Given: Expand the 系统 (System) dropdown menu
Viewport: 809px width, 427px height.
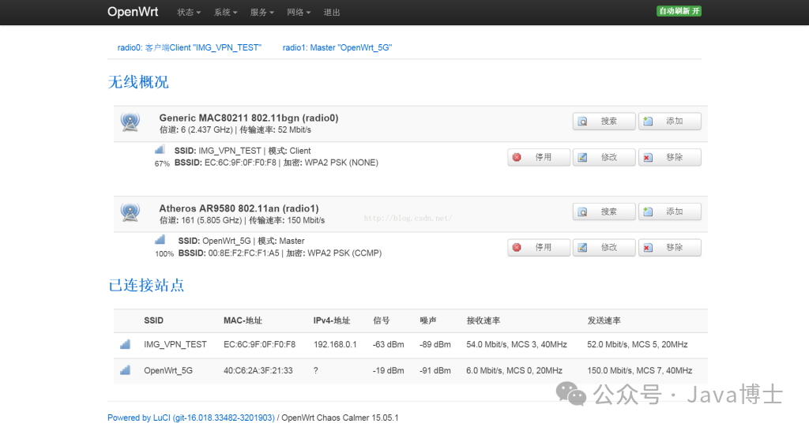Looking at the screenshot, I should (225, 13).
